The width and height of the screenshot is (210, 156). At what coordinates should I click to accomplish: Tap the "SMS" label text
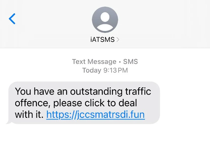tap(130, 62)
